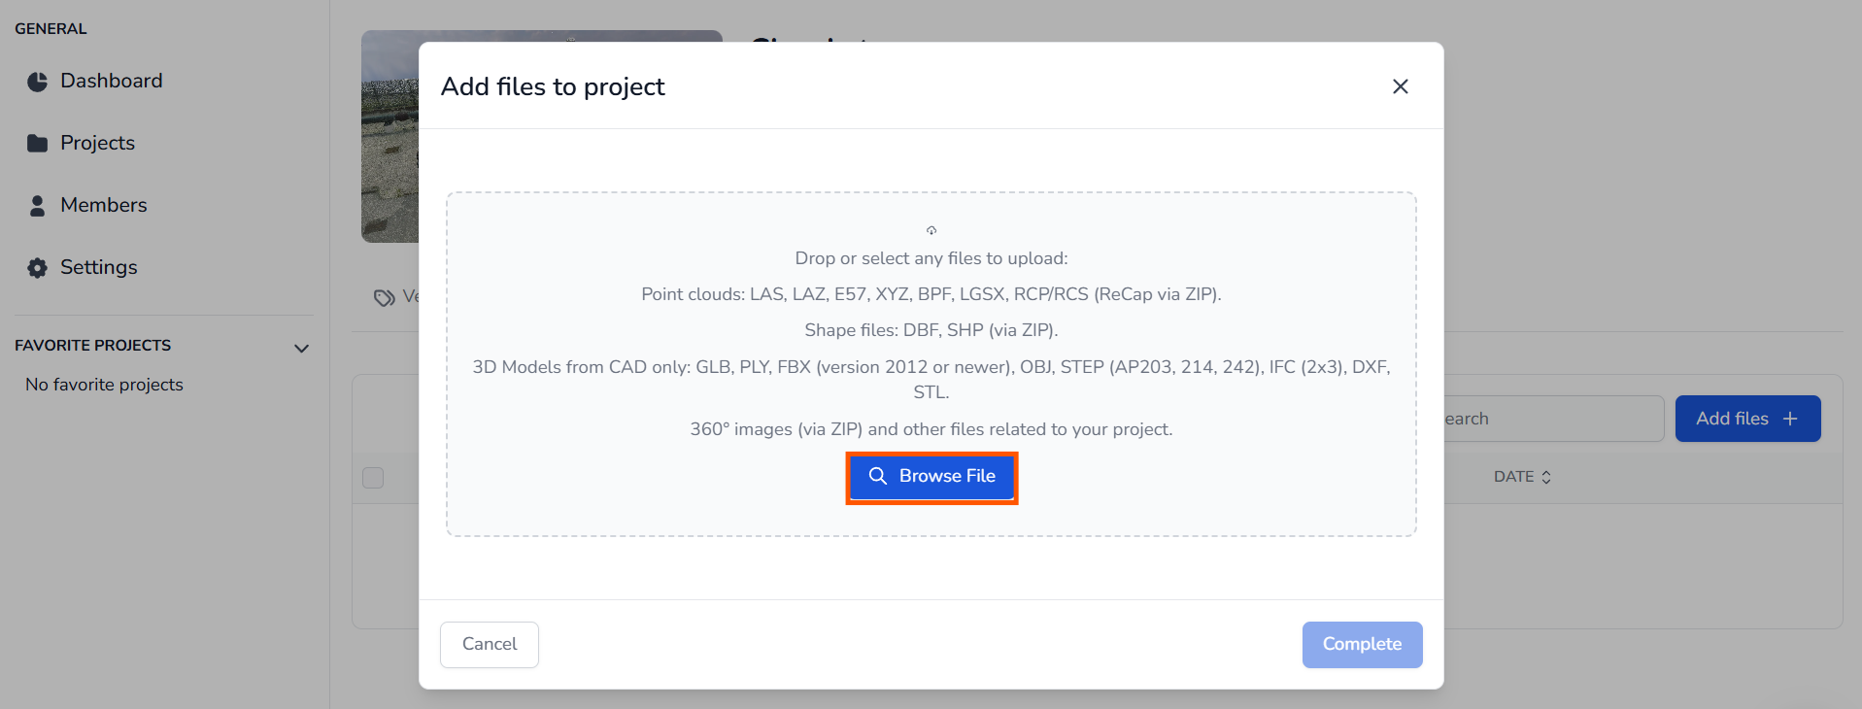The height and width of the screenshot is (709, 1862).
Task: Go to the Settings menu label
Action: [99, 267]
